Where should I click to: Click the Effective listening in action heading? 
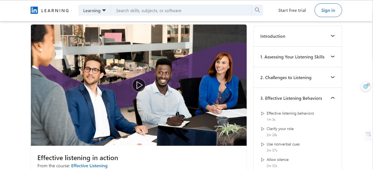point(78,158)
